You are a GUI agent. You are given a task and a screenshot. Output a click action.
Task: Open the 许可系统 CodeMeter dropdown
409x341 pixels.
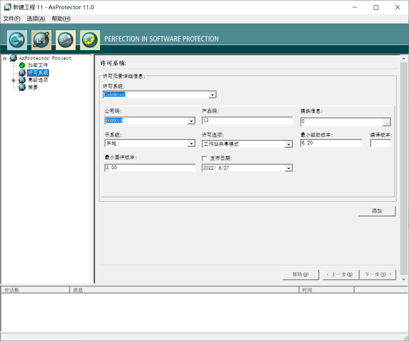(x=212, y=95)
